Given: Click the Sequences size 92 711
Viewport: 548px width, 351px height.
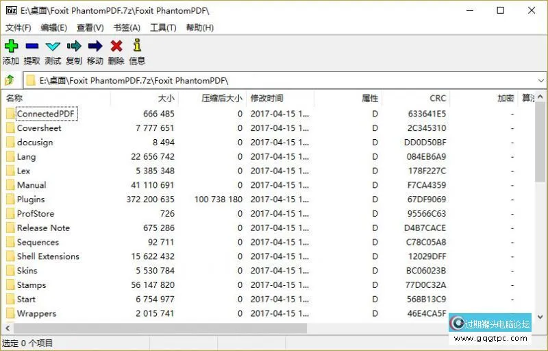Looking at the screenshot, I should 161,242.
